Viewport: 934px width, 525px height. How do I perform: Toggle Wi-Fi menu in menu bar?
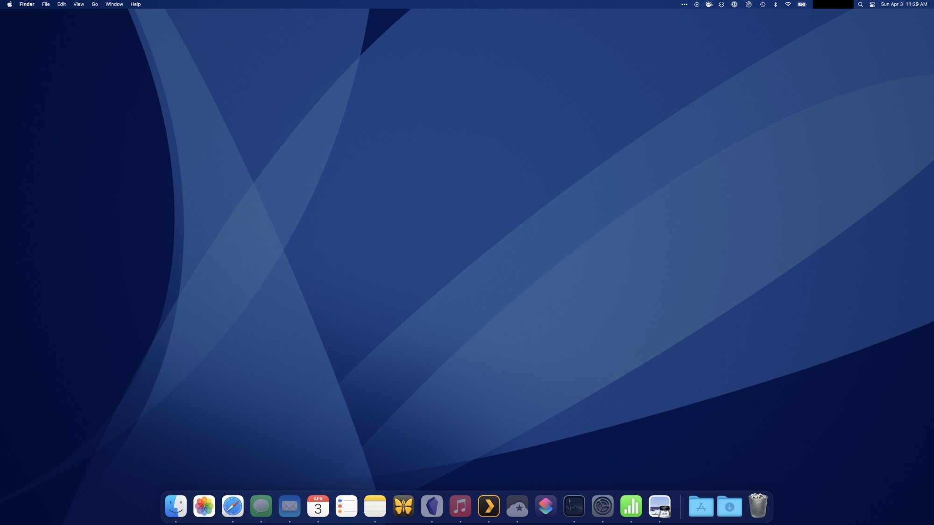[788, 4]
